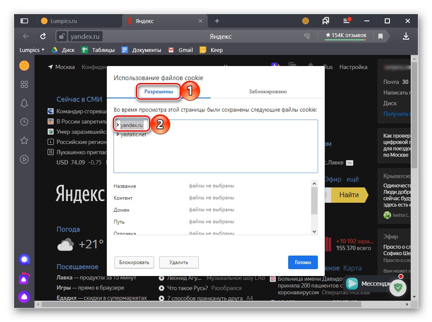
Task: Click the Готово button
Action: click(x=303, y=262)
